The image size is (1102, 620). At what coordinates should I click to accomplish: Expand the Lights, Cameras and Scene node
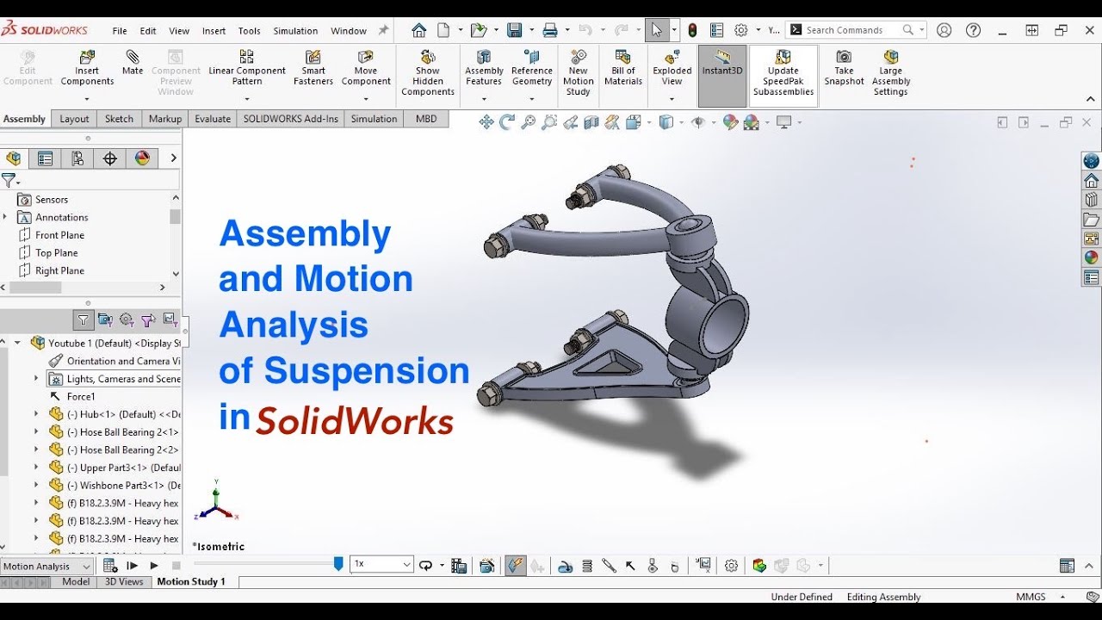pyautogui.click(x=36, y=379)
